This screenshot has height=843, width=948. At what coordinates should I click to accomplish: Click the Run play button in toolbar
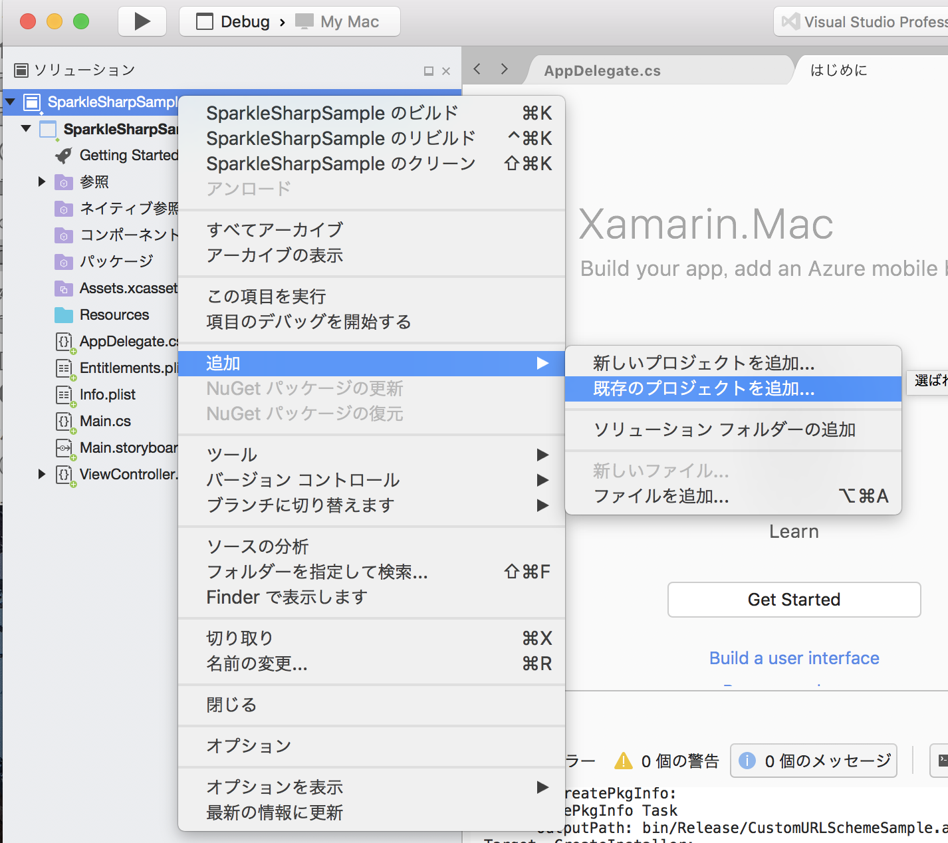[142, 21]
